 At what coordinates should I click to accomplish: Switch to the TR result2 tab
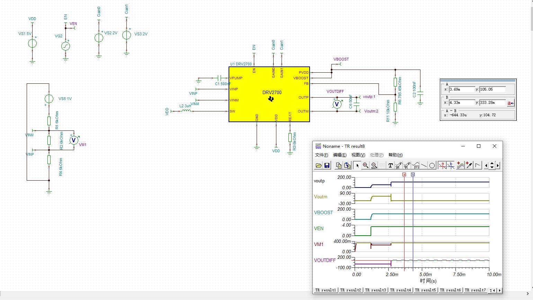click(350, 290)
